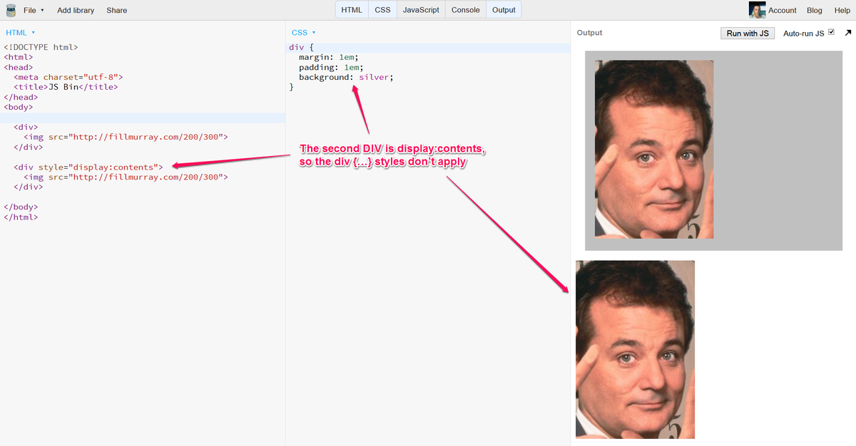The image size is (856, 446).
Task: Toggle the Auto-run JS checkbox
Action: coord(831,32)
